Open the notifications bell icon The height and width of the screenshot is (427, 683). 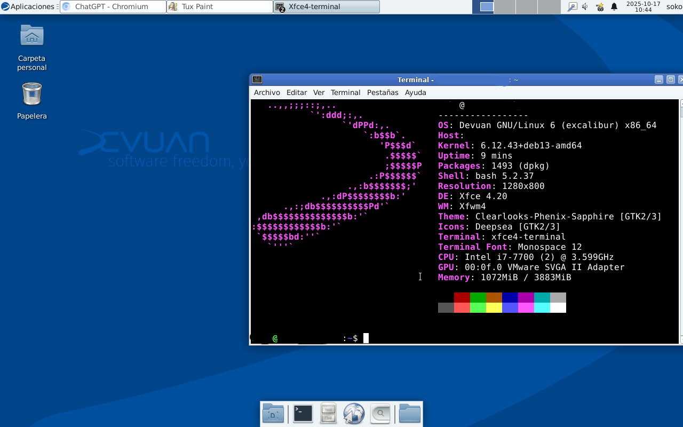[x=614, y=7]
